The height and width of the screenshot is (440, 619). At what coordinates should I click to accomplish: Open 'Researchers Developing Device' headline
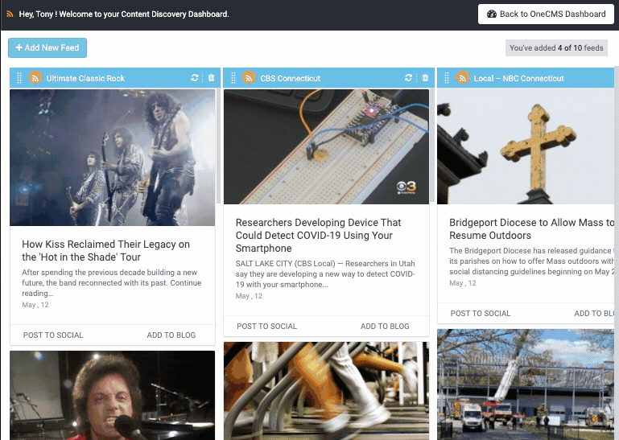318,235
